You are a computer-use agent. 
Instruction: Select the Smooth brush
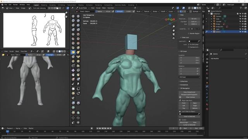click(x=78, y=34)
